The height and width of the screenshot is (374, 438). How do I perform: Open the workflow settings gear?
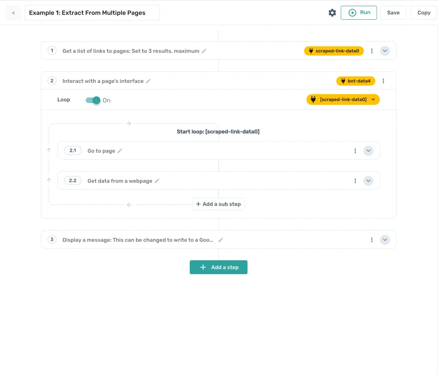[x=332, y=12]
